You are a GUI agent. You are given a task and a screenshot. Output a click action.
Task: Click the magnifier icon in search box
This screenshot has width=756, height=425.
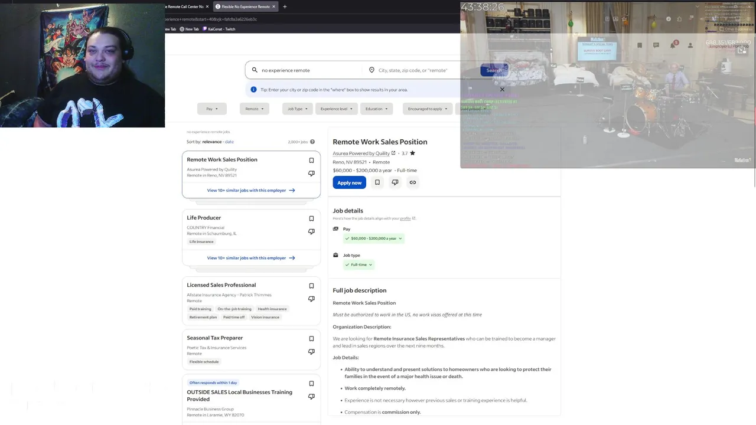pyautogui.click(x=255, y=70)
